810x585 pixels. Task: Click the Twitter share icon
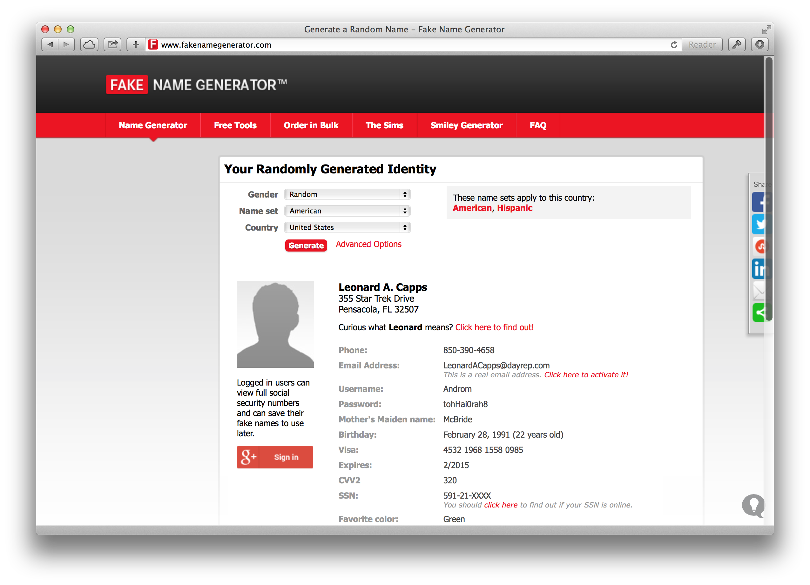point(759,224)
